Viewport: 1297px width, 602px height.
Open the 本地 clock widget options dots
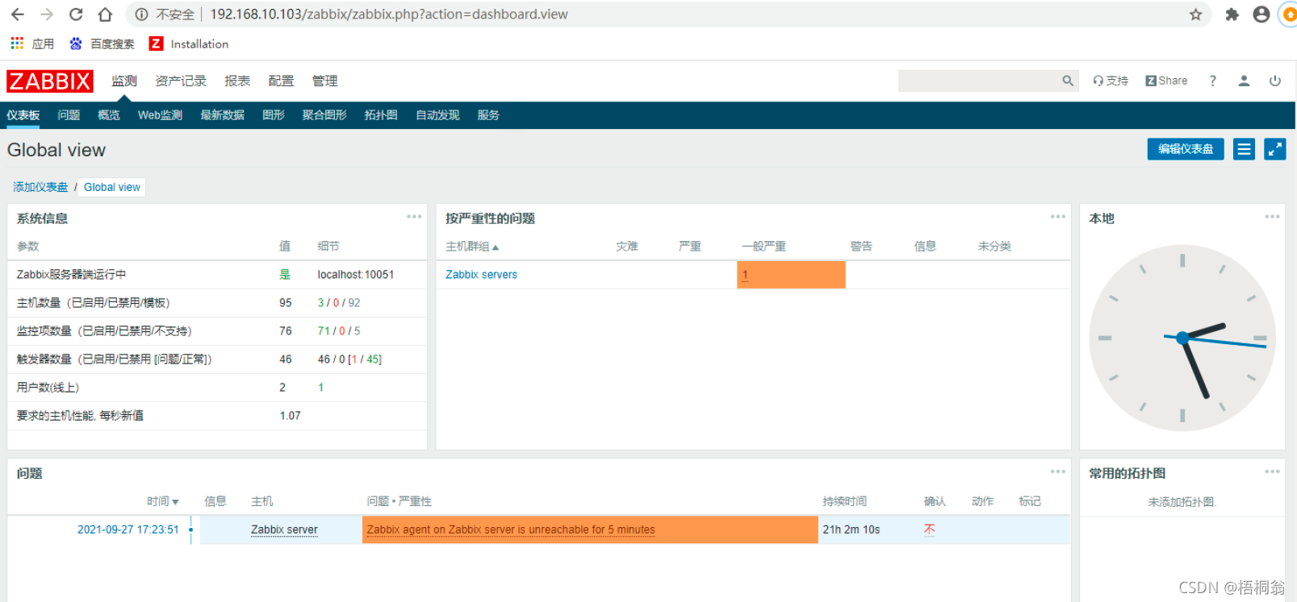pos(1272,217)
